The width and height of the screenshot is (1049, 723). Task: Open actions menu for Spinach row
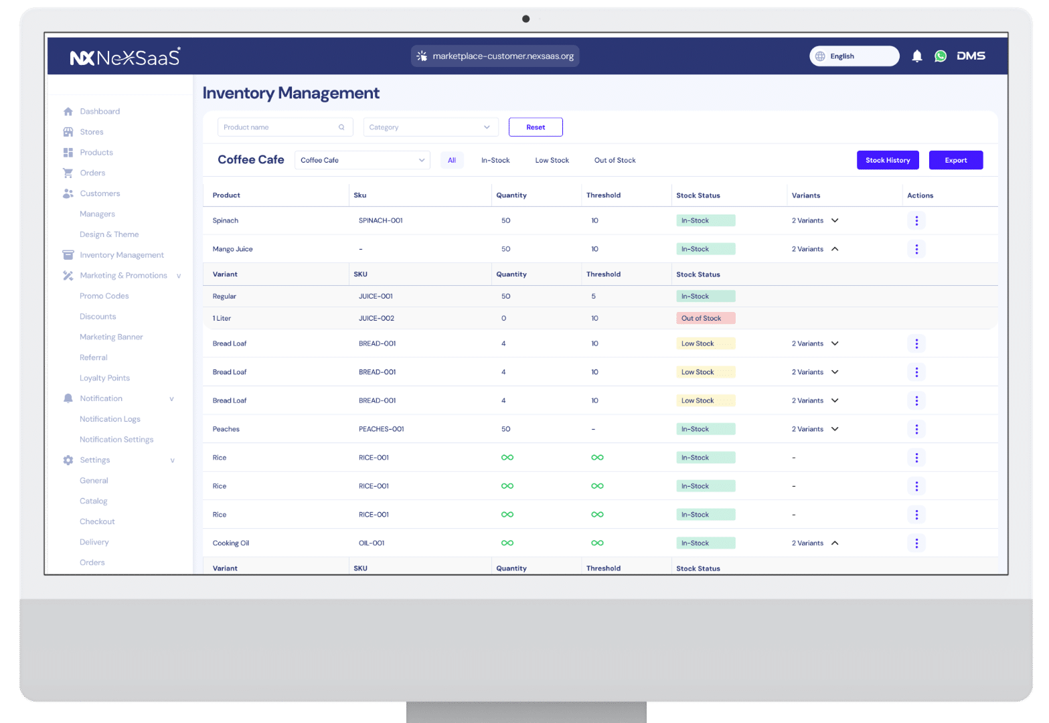coord(916,221)
